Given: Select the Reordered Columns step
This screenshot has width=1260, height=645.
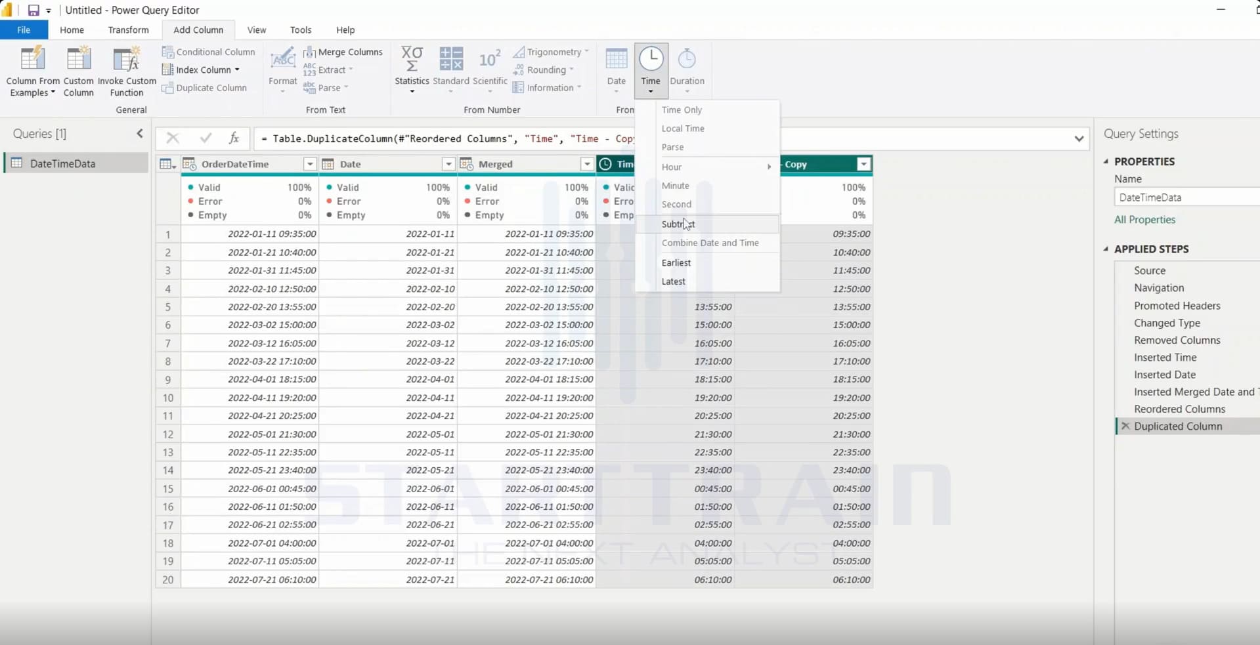Looking at the screenshot, I should (x=1179, y=409).
